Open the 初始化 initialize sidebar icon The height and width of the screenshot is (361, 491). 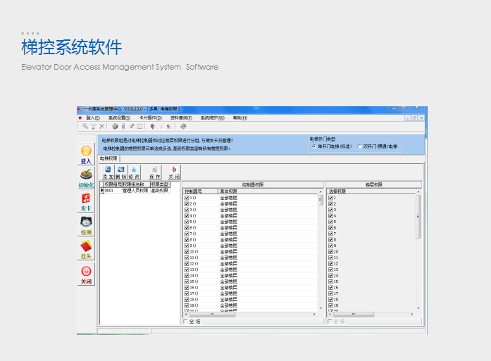click(86, 175)
